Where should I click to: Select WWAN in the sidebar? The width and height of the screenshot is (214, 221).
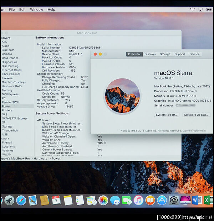pos(6,154)
